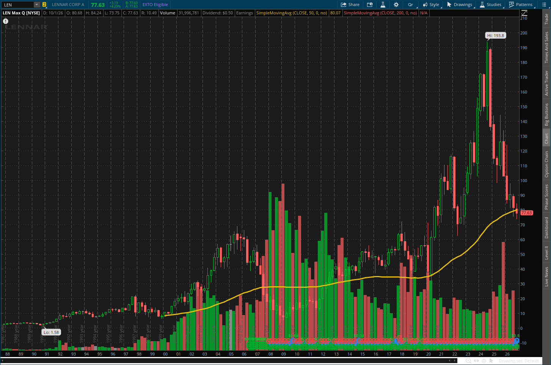Screen dimensions: 551x365
Task: Click the scroll-right arrow on time scrollbar
Action: coord(455,360)
